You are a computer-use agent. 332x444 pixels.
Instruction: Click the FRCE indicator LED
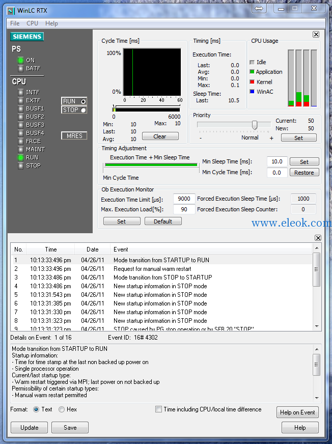20,142
